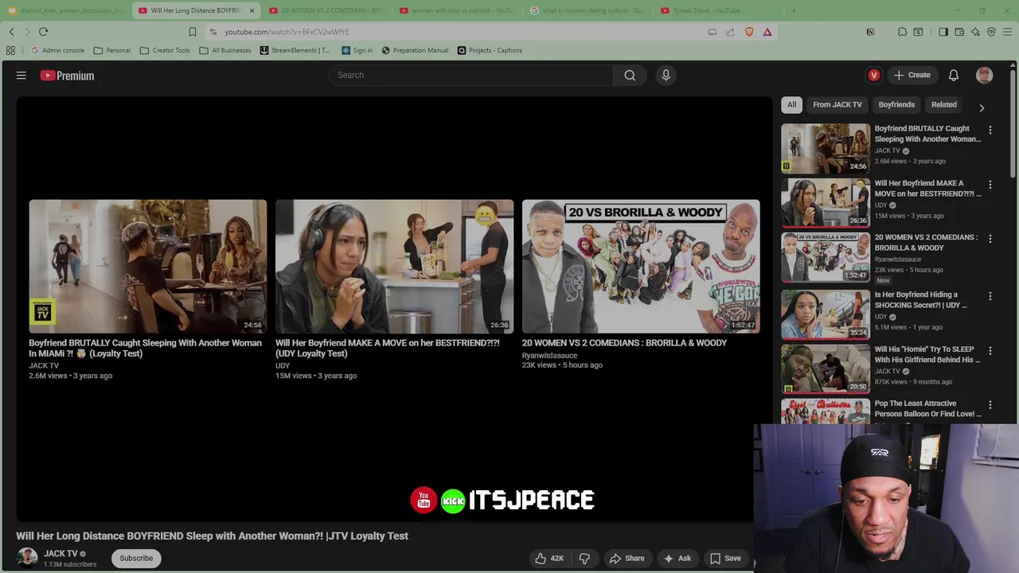The height and width of the screenshot is (573, 1019).
Task: Open options for sidebar 20 WOMEN VS 2 COMEDIANS video
Action: tap(990, 239)
